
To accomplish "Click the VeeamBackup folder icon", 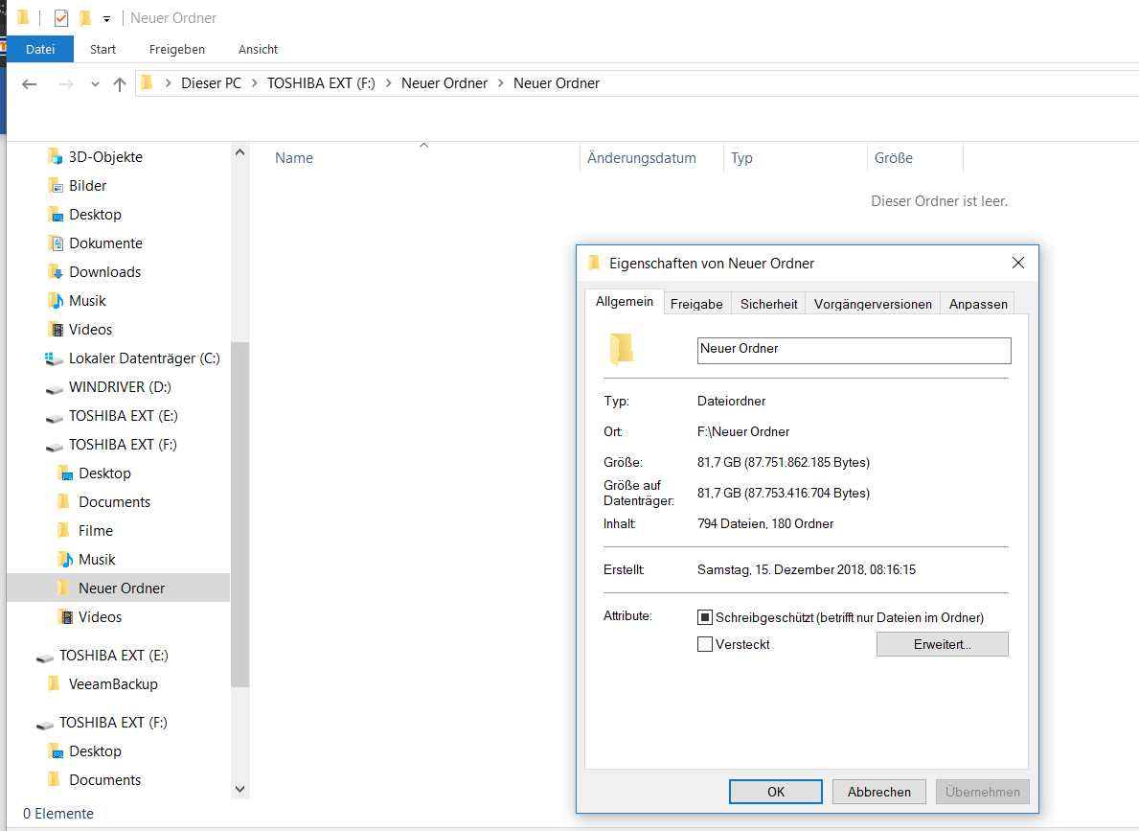I will [54, 683].
